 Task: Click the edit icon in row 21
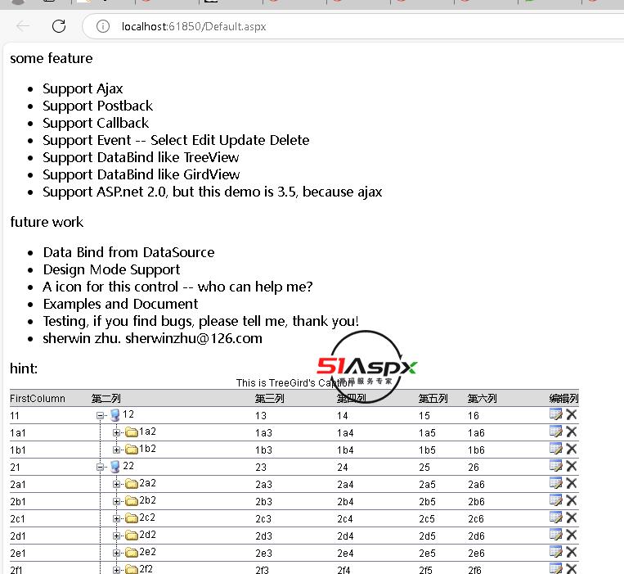tap(556, 466)
